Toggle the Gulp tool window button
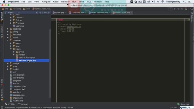The width and height of the screenshot is (194, 109). pyautogui.click(x=2, y=82)
